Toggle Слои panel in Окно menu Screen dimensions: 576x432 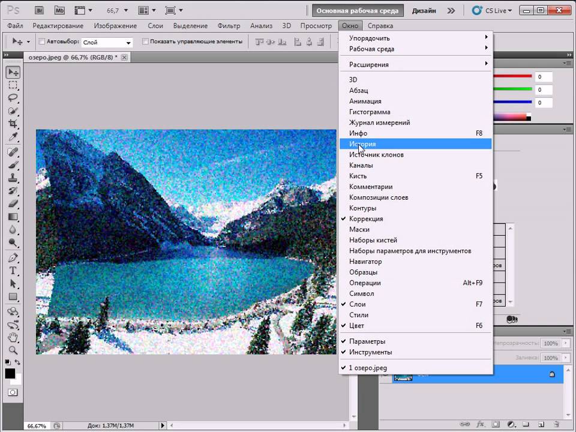pyautogui.click(x=358, y=304)
